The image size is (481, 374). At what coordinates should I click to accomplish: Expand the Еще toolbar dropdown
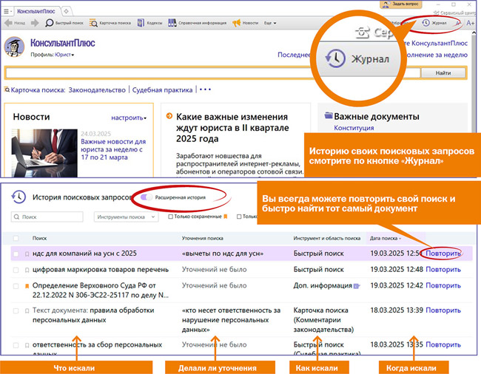tap(270, 23)
